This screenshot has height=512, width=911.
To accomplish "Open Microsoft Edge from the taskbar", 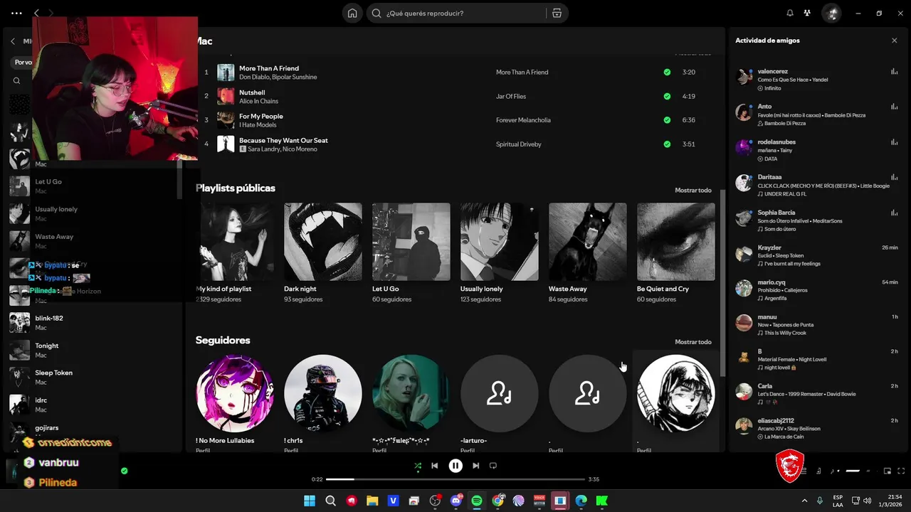I will coord(581,501).
